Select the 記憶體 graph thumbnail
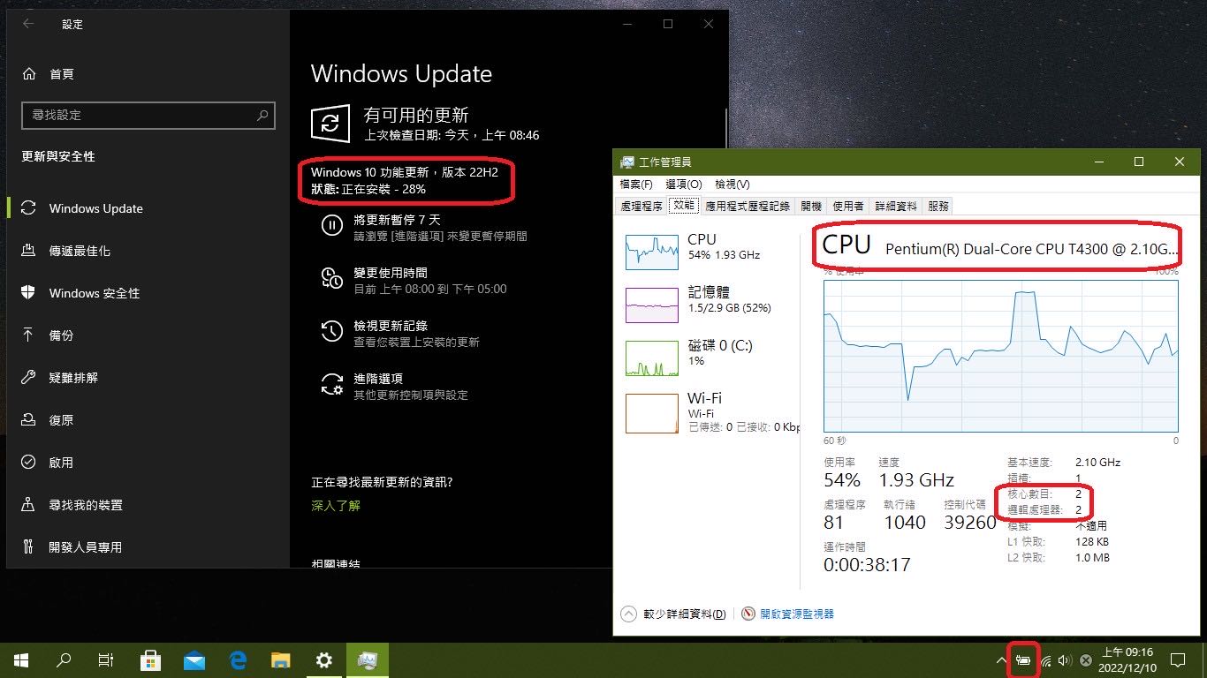 (x=652, y=305)
